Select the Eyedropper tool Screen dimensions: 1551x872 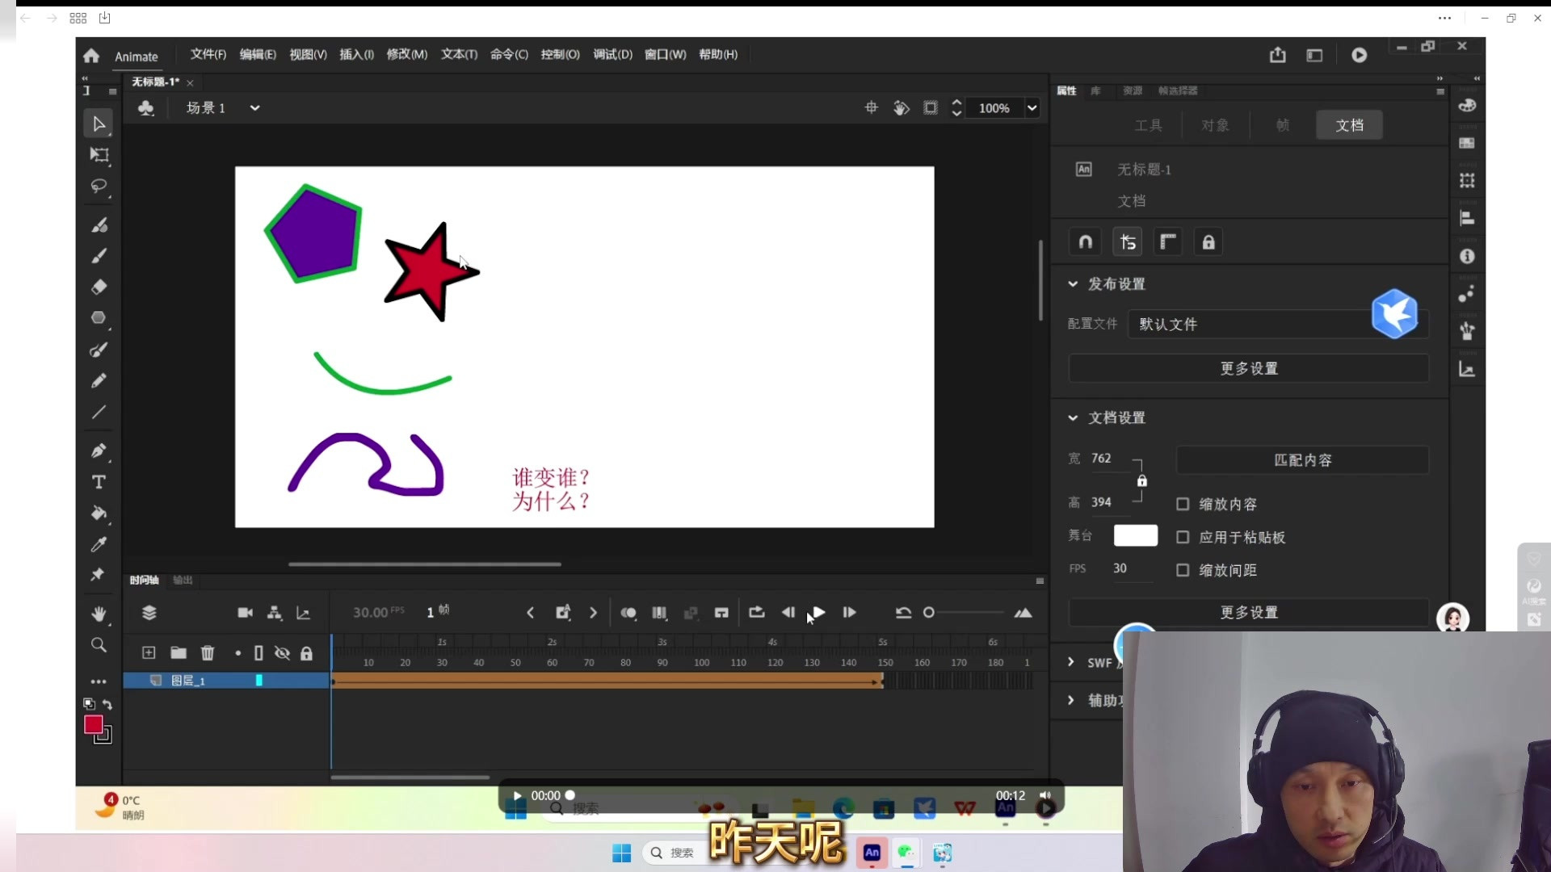pos(99,544)
